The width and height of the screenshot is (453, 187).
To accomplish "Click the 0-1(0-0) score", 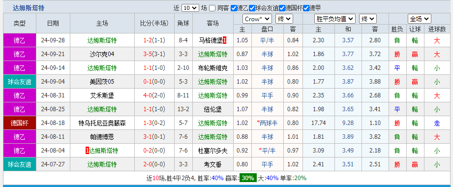I will (154, 82).
